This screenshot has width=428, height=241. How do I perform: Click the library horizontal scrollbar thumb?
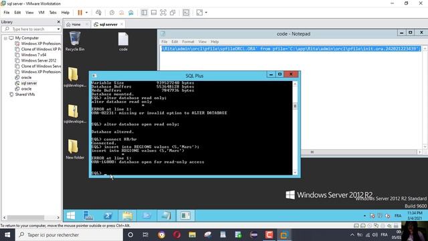tap(25, 218)
